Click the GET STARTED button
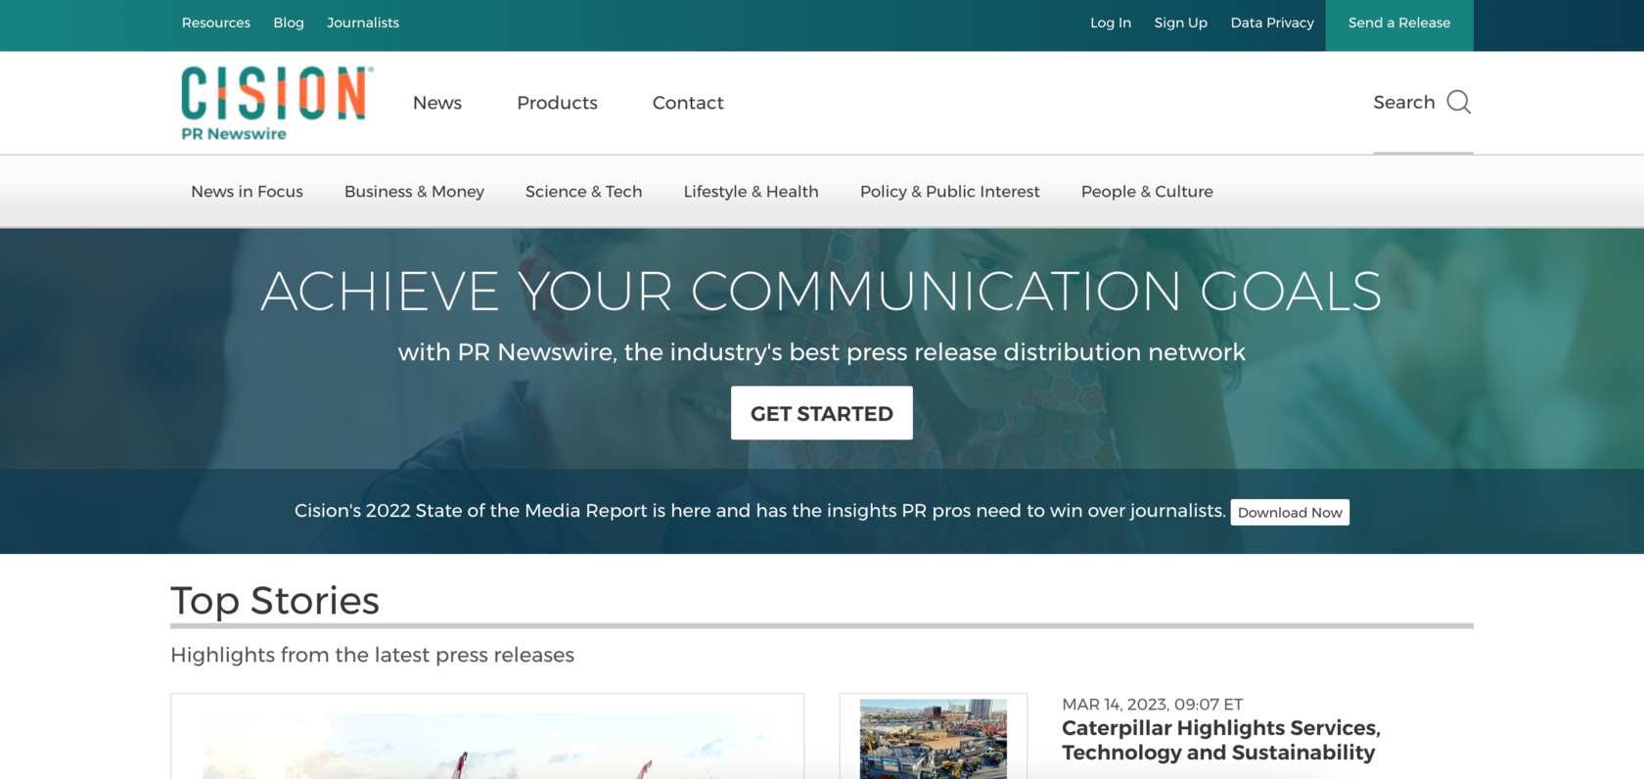Image resolution: width=1644 pixels, height=779 pixels. coord(822,413)
